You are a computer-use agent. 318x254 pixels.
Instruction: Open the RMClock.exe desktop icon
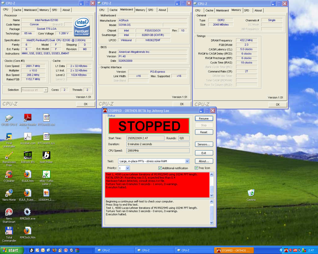pos(28,214)
